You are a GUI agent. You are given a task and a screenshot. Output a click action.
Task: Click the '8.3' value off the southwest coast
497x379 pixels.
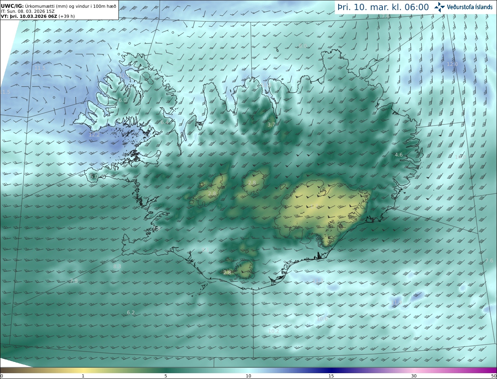click(x=117, y=267)
